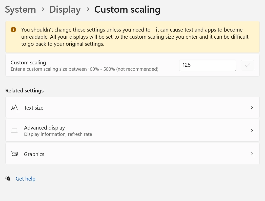Open Advanced display via its right chevron
Viewport: 265px width, 201px height.
(252, 131)
